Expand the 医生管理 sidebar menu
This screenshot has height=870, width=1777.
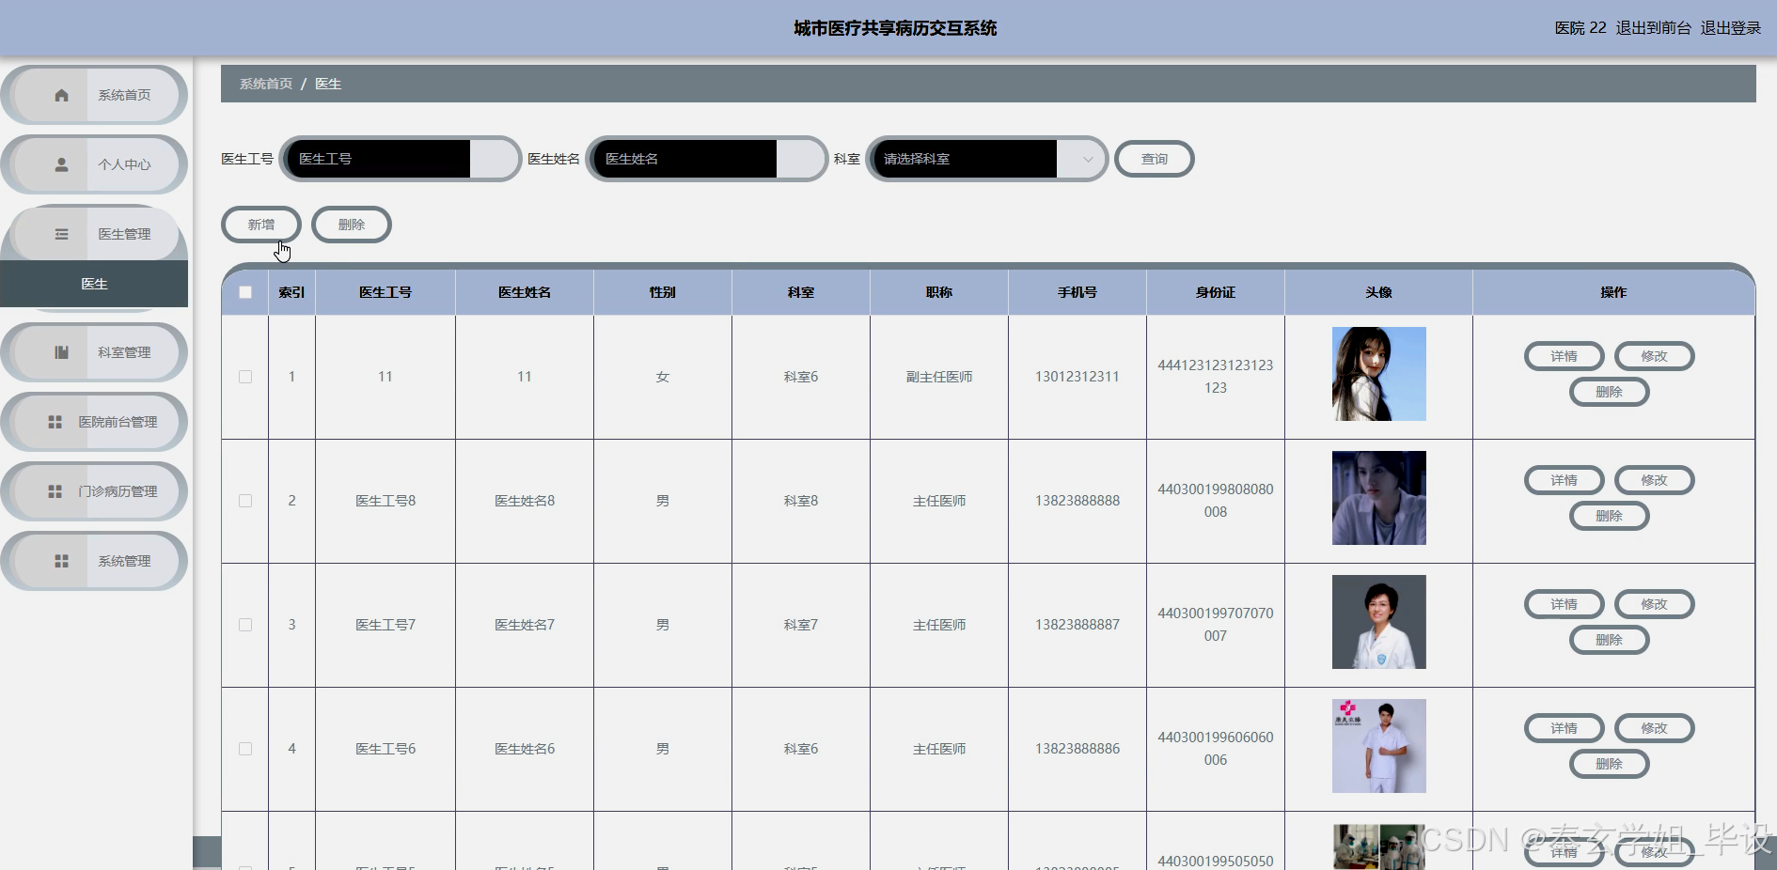click(94, 234)
